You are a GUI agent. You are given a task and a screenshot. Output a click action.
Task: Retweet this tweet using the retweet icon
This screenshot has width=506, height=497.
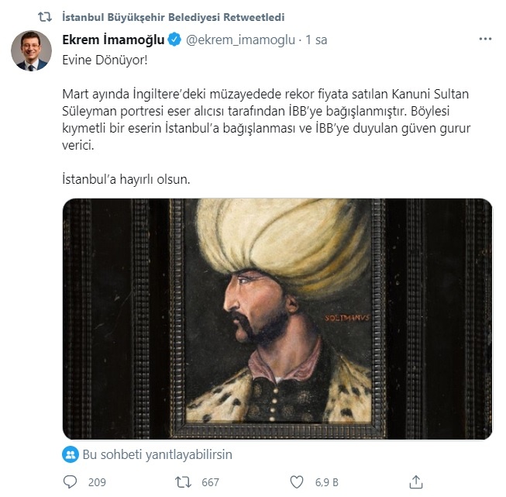(184, 482)
